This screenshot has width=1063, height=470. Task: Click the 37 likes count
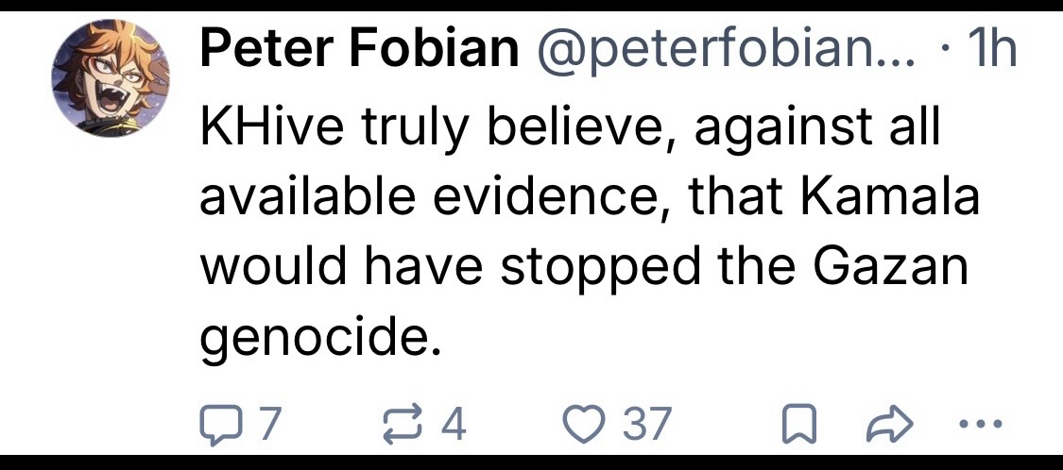click(x=646, y=425)
